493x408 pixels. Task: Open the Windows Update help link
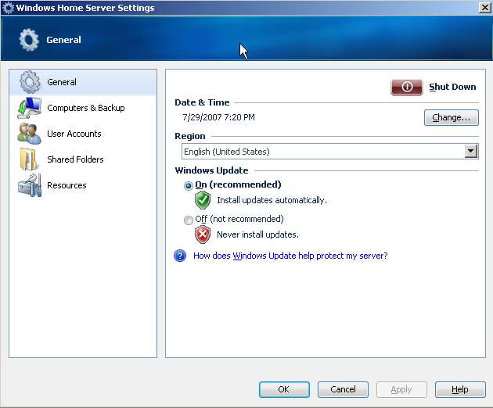(290, 256)
